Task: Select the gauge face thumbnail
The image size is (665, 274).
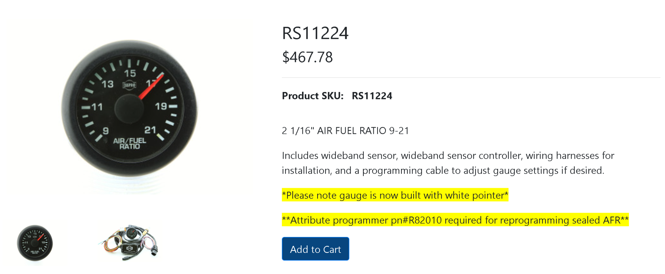Action: pos(35,243)
